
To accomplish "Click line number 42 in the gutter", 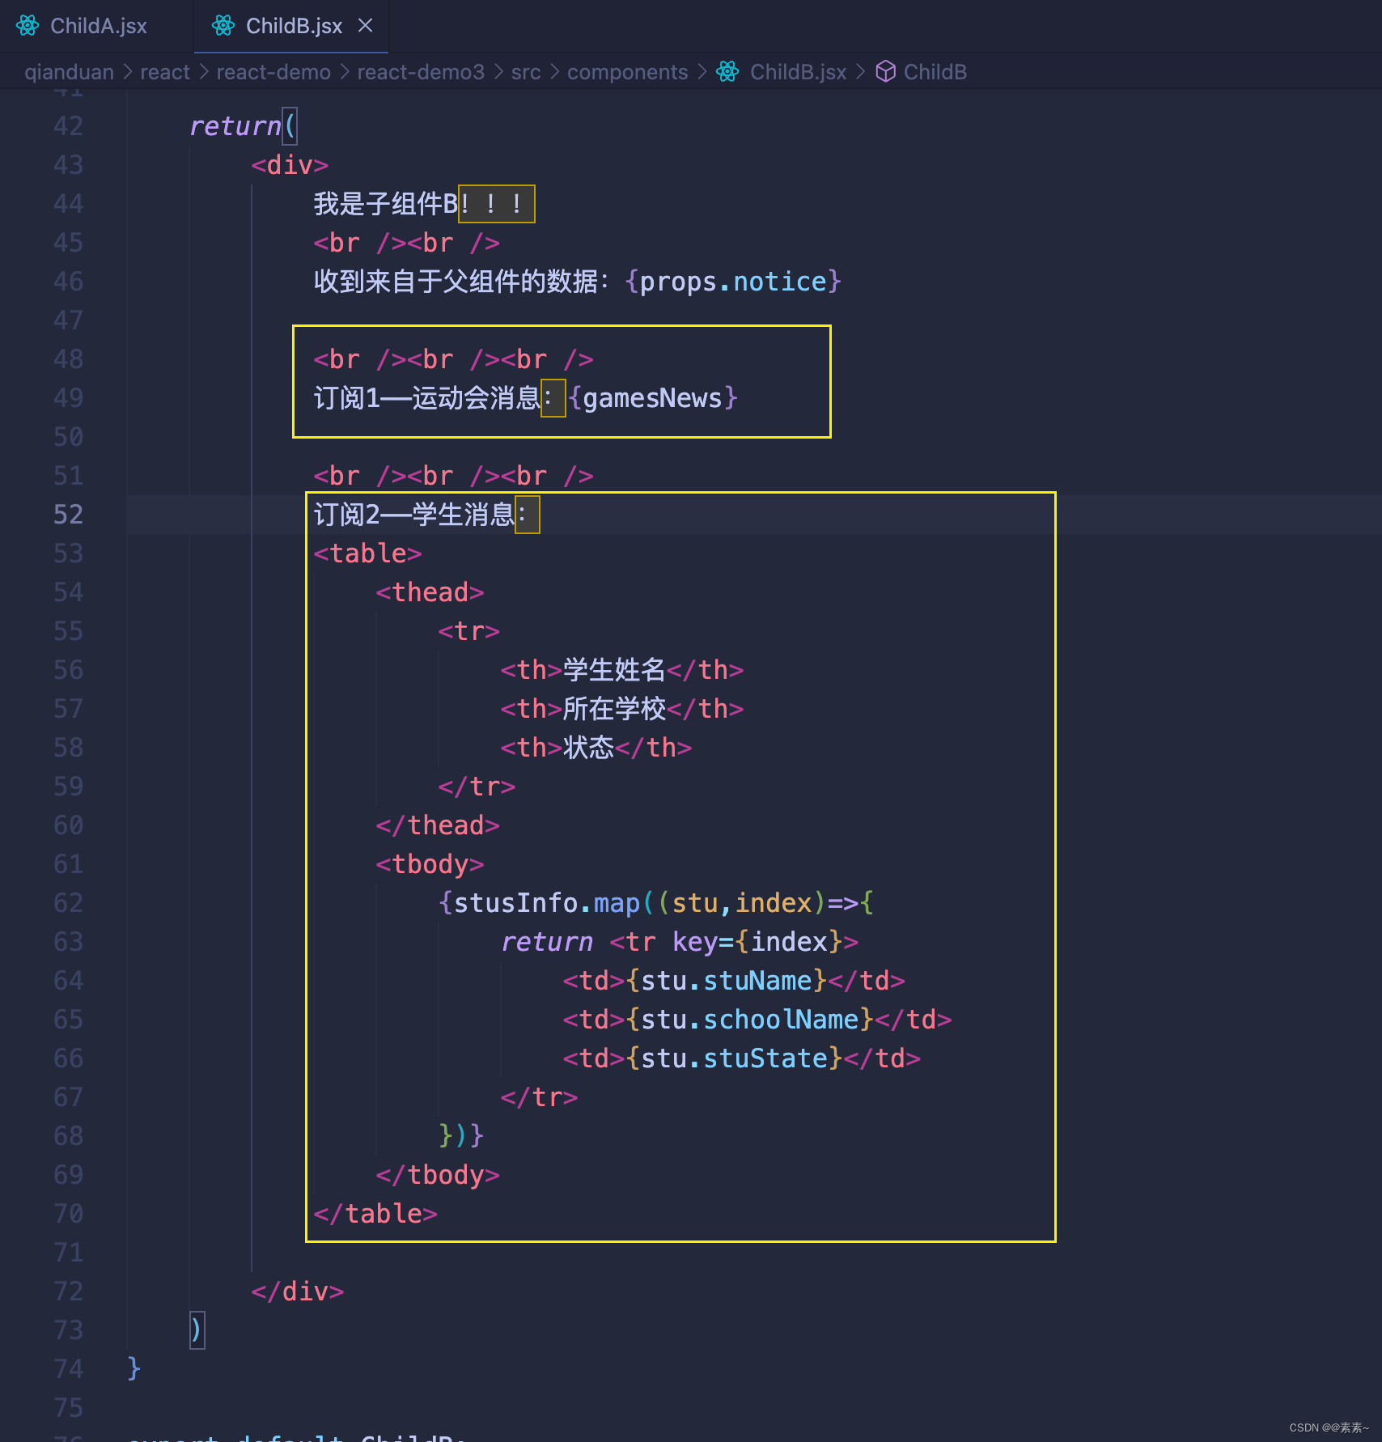I will point(68,126).
